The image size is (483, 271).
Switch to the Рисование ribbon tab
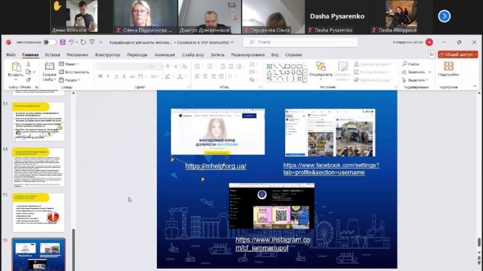coord(78,55)
